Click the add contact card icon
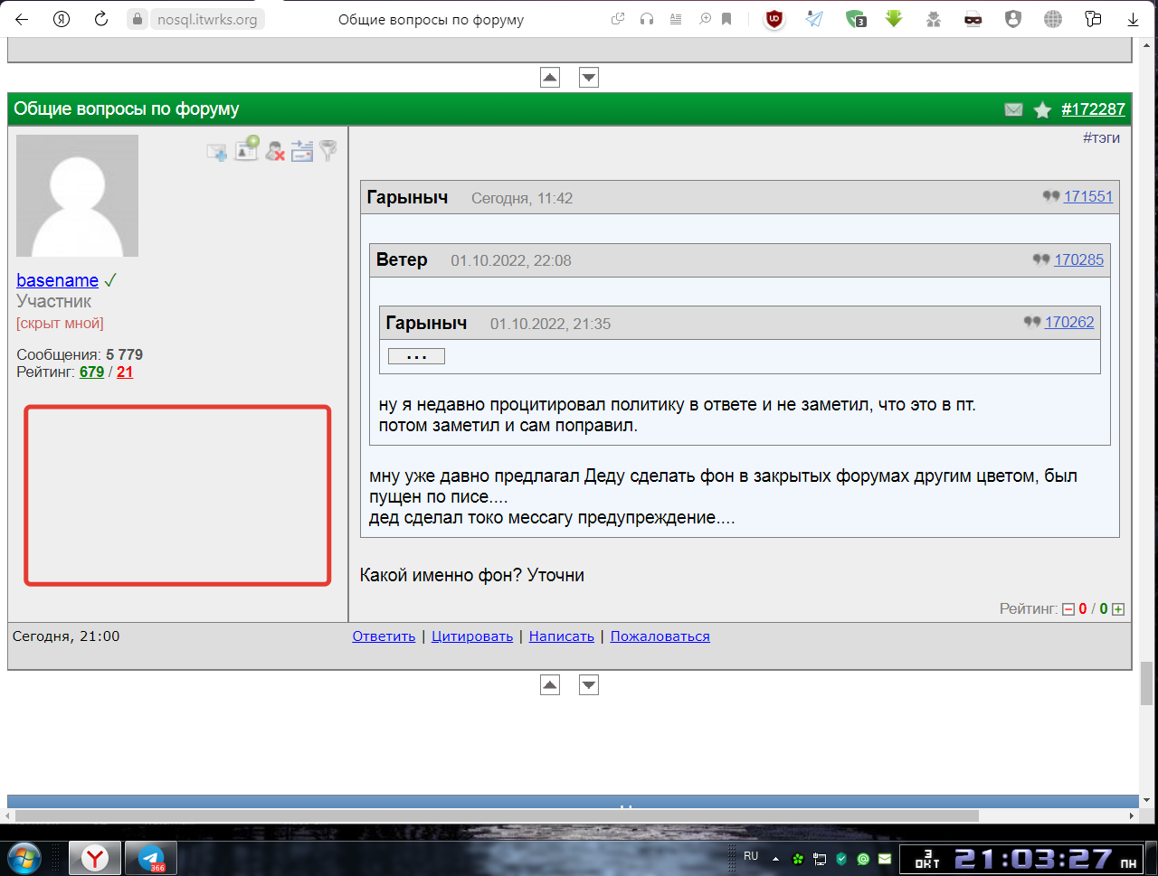The image size is (1158, 876). pyautogui.click(x=247, y=149)
